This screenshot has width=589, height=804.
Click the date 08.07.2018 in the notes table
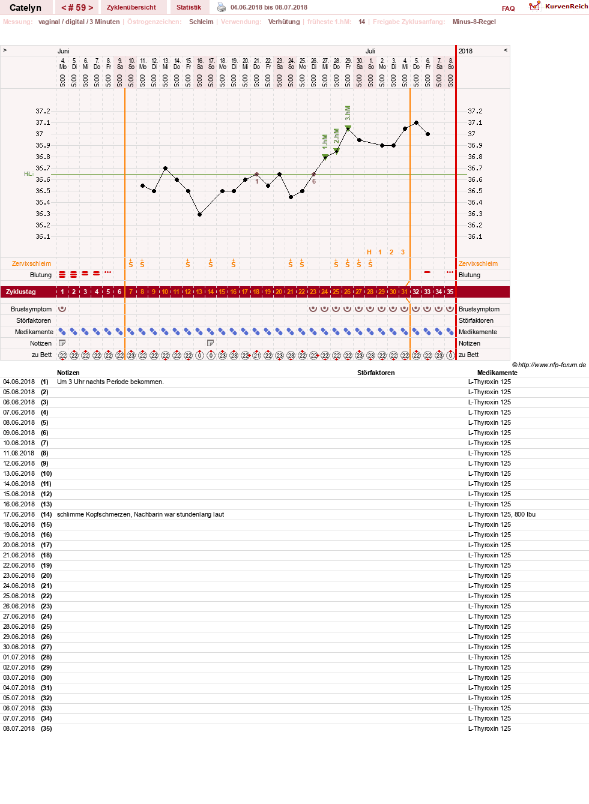tap(19, 728)
